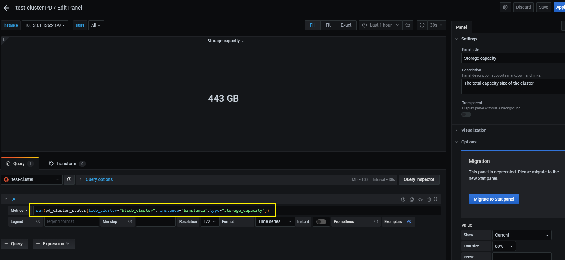The height and width of the screenshot is (260, 565).
Task: Click the MD = 100 text
Action: pos(360,180)
